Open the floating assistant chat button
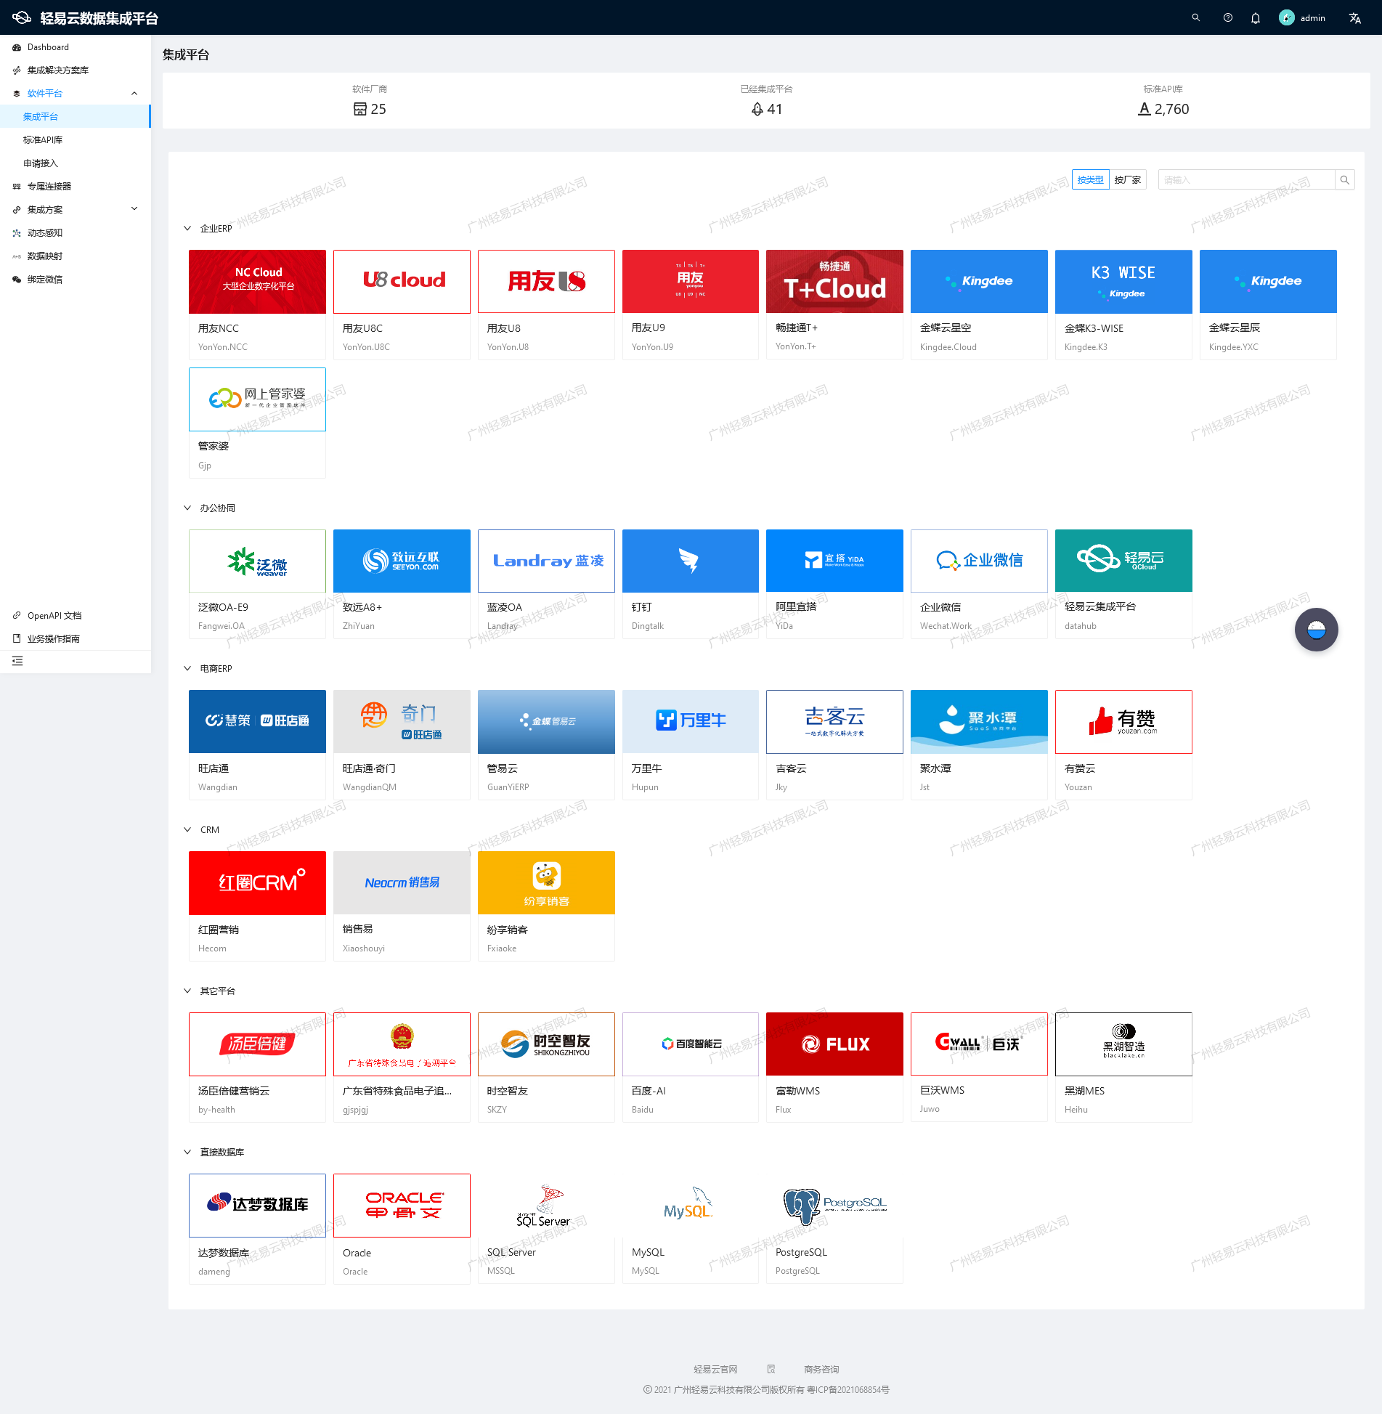This screenshot has width=1382, height=1414. tap(1316, 629)
